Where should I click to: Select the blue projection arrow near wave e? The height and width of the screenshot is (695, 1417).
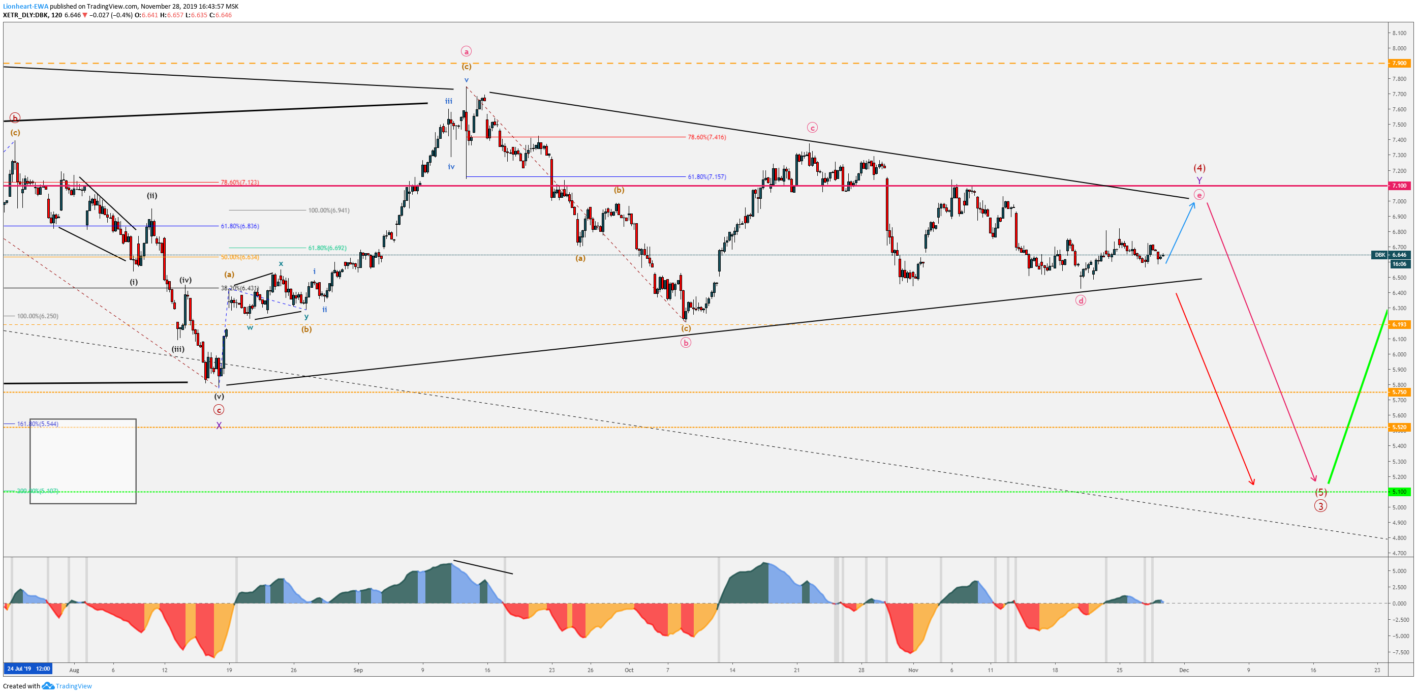click(x=1181, y=233)
